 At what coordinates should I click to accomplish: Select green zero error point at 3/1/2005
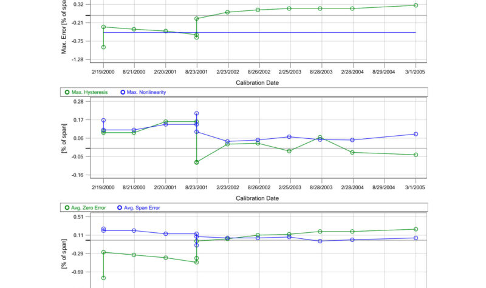[x=416, y=229]
